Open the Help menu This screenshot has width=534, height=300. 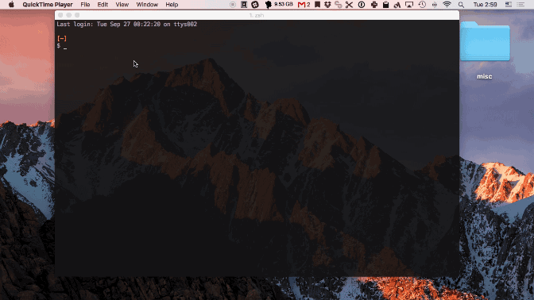click(x=172, y=5)
